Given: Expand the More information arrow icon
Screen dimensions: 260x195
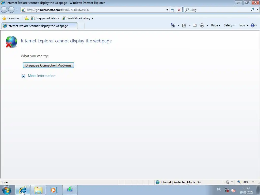Looking at the screenshot, I should pyautogui.click(x=23, y=76).
